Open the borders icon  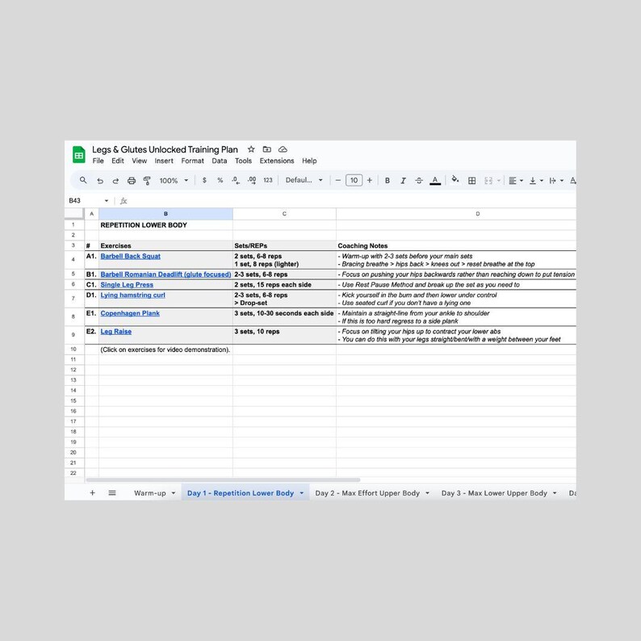pos(471,181)
